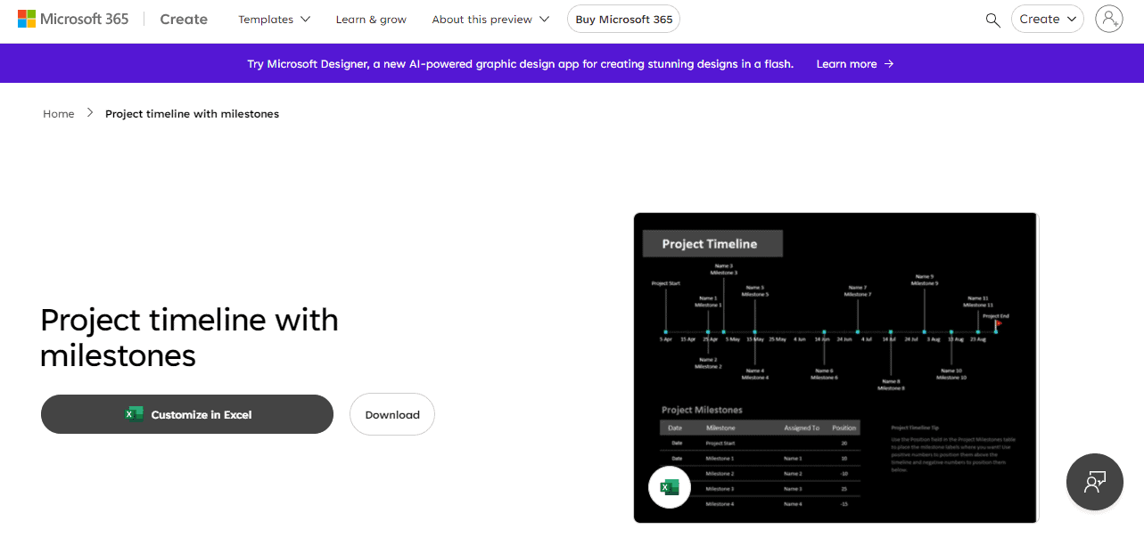Open the Project Timeline template thumbnail
Screen dimensions: 1144x538
pos(836,367)
